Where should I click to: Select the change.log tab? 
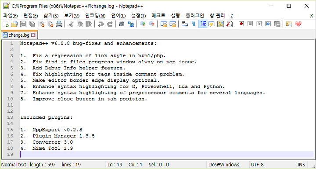[x=19, y=35]
